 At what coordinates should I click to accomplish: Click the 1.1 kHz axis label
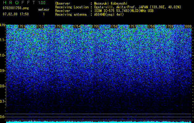click(x=2, y=40)
